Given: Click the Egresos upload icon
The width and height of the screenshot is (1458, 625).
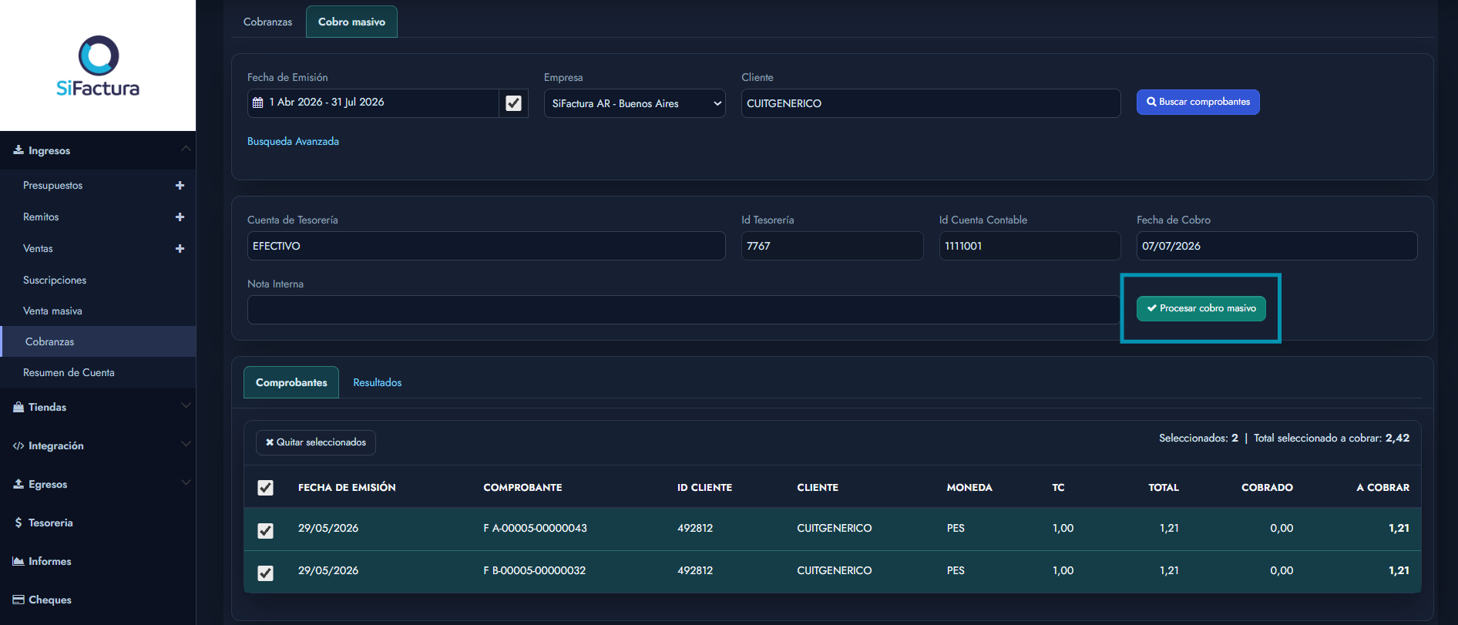Looking at the screenshot, I should [18, 484].
